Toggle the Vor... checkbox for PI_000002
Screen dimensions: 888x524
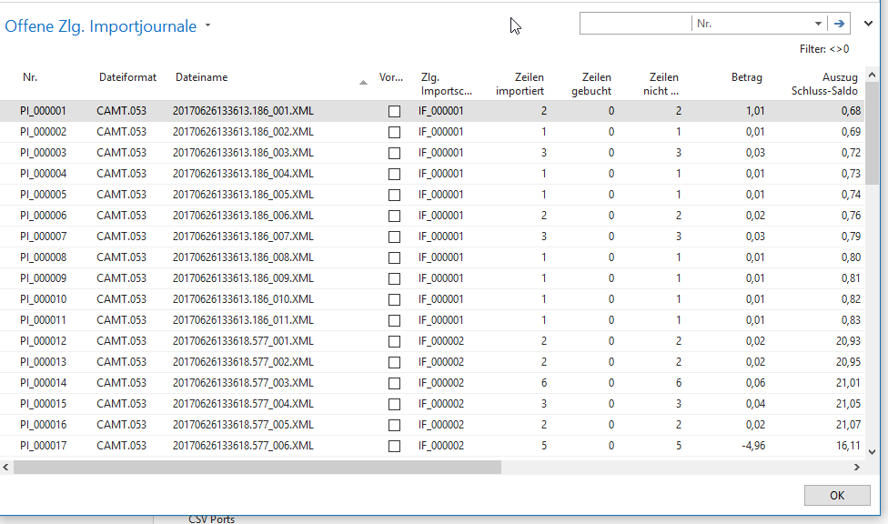394,133
